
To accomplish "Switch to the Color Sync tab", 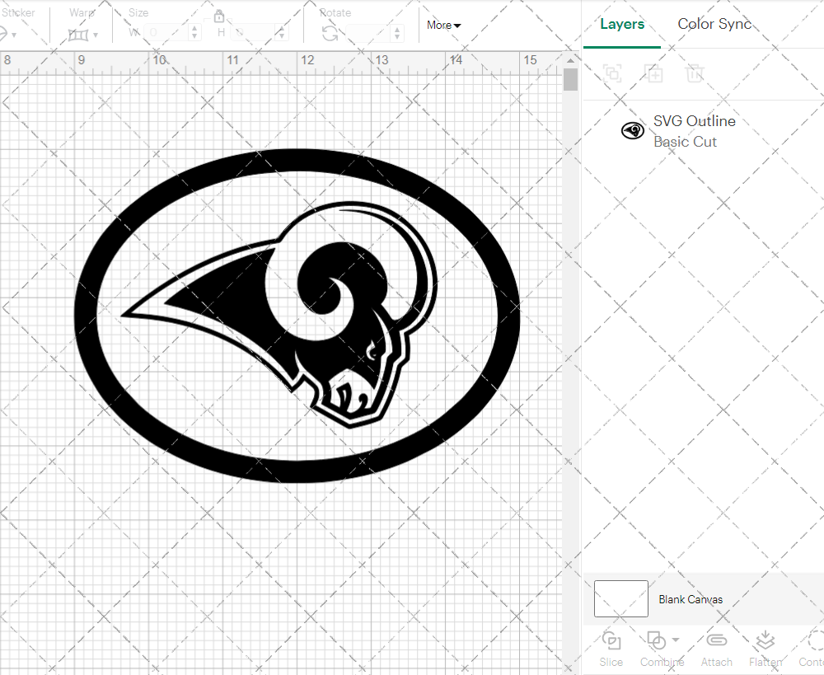I will point(714,24).
